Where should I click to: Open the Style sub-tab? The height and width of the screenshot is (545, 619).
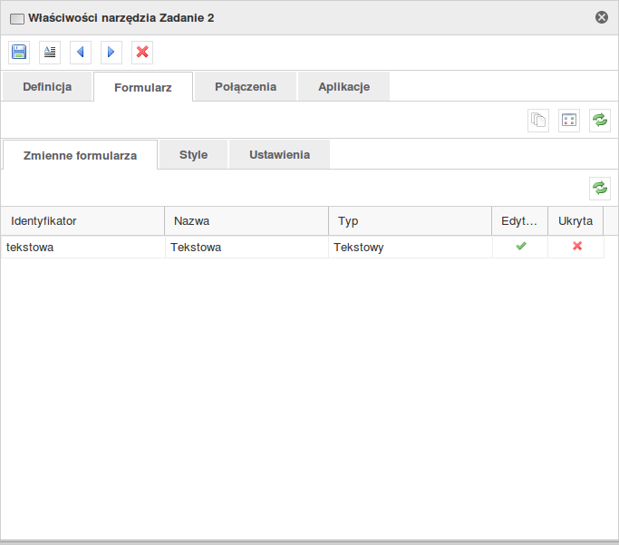[193, 154]
